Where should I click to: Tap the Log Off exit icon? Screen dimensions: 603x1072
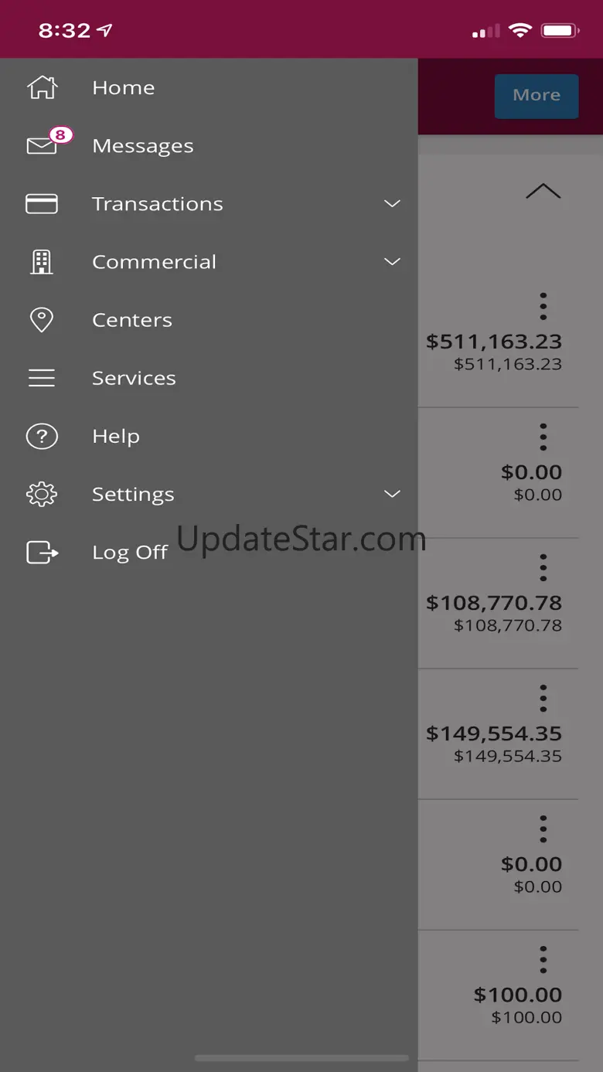[42, 552]
